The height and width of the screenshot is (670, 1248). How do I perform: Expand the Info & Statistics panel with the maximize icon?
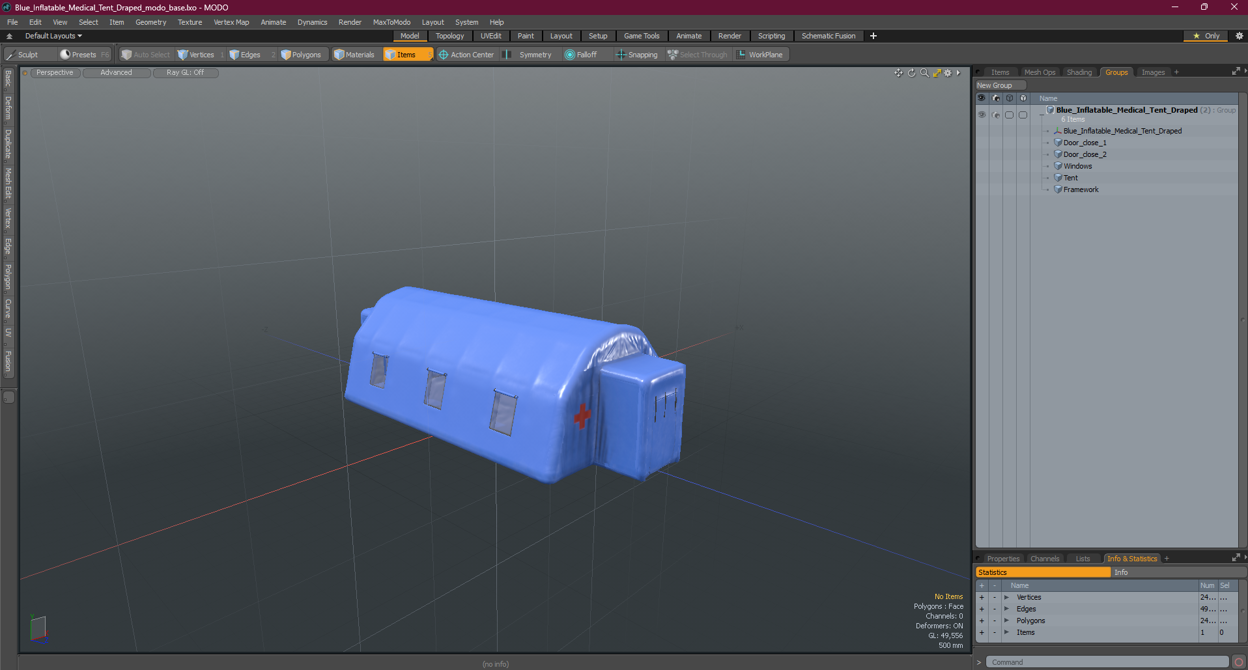click(1236, 558)
